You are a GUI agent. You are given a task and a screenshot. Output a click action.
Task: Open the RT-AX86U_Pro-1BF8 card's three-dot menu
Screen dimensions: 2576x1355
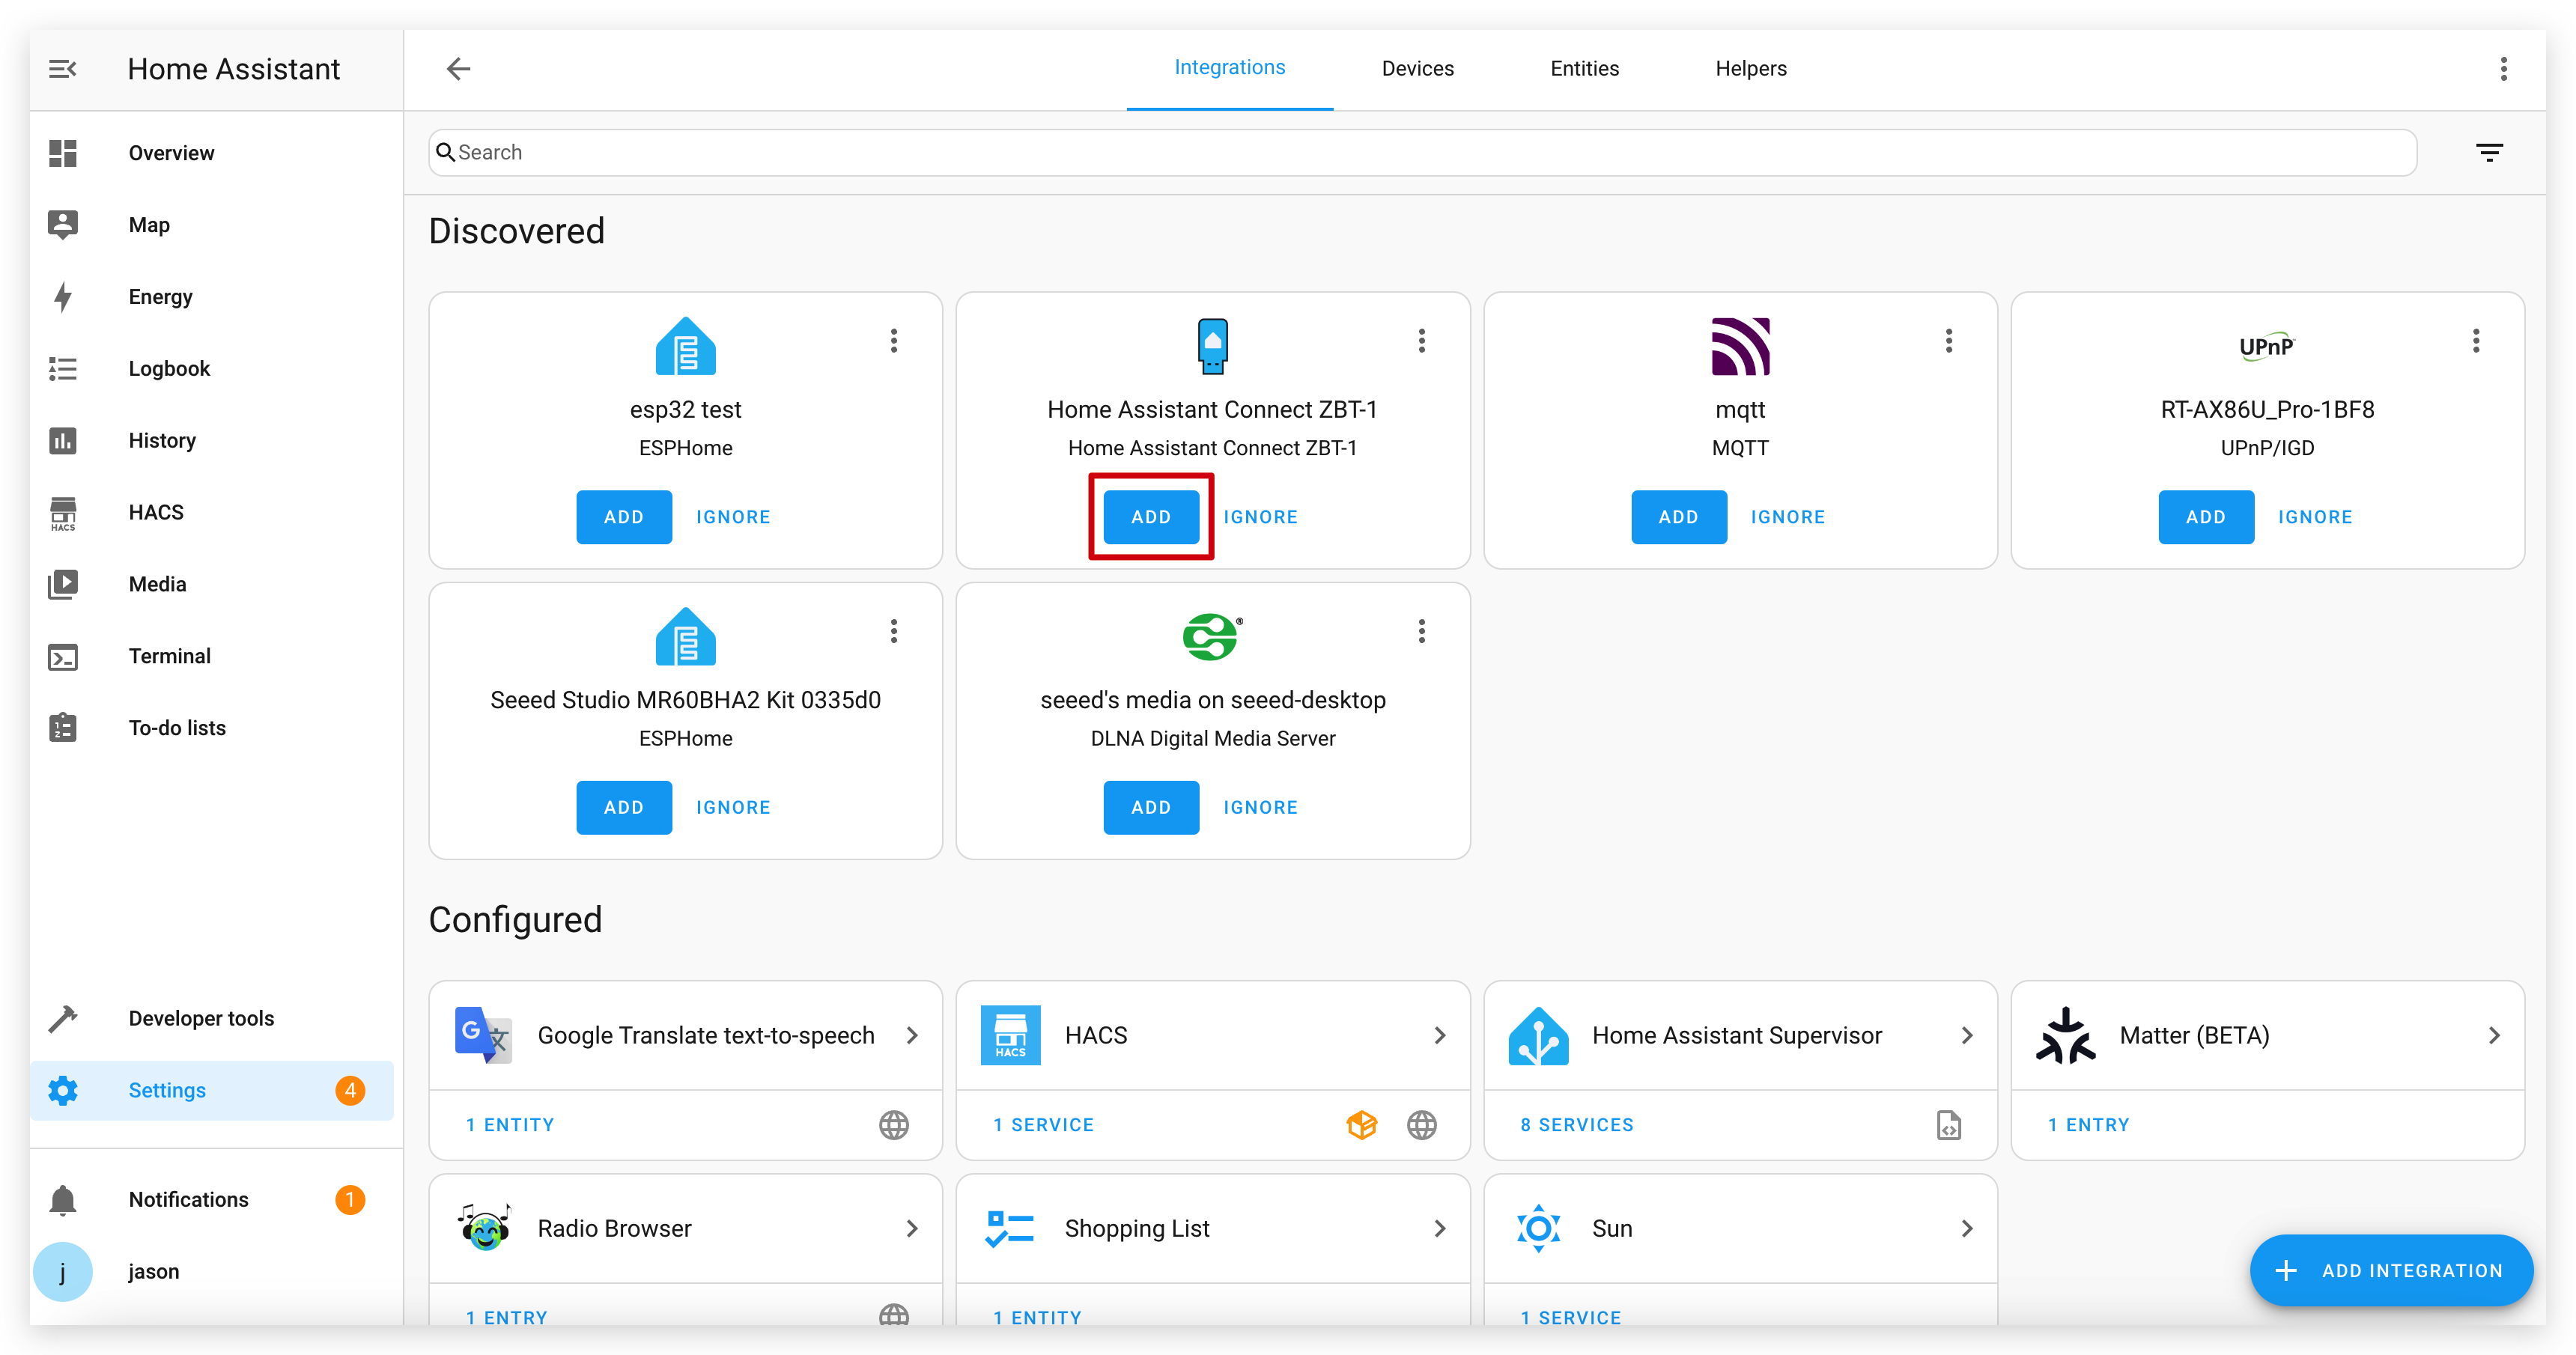pos(2475,341)
